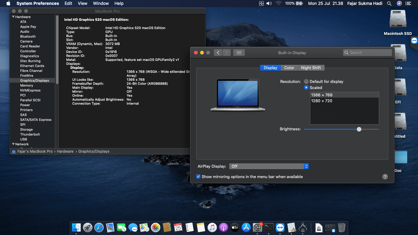Open Safari compass icon in dock

(x=99, y=227)
